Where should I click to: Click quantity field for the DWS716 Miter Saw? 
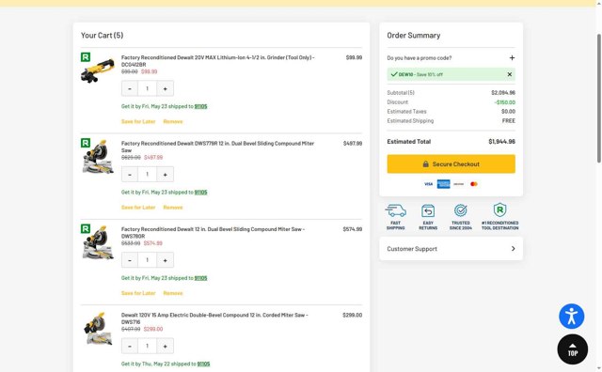coord(148,347)
